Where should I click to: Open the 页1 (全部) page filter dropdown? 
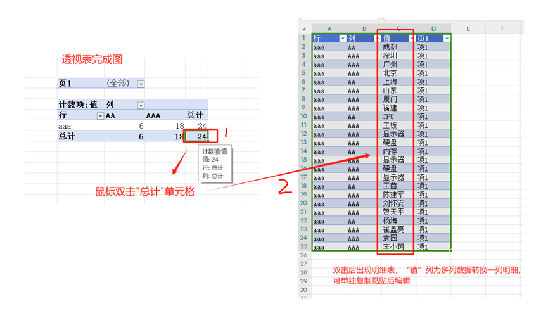point(141,84)
